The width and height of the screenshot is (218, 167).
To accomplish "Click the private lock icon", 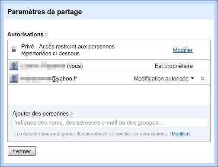I will pos(14,50).
